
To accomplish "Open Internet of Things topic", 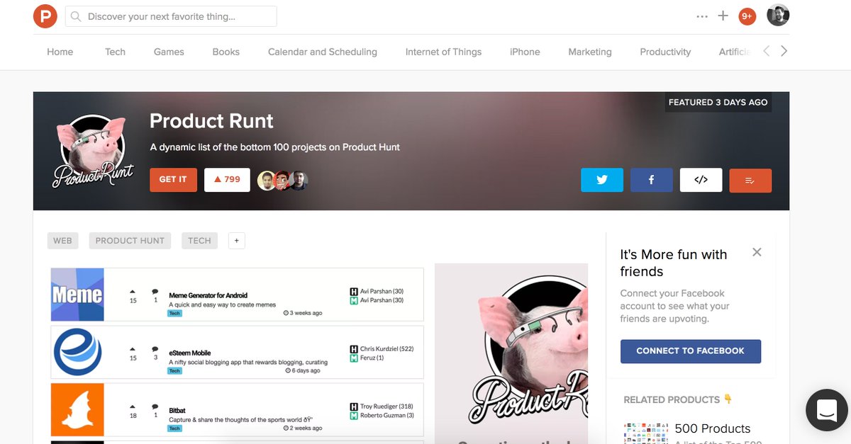I will (443, 52).
